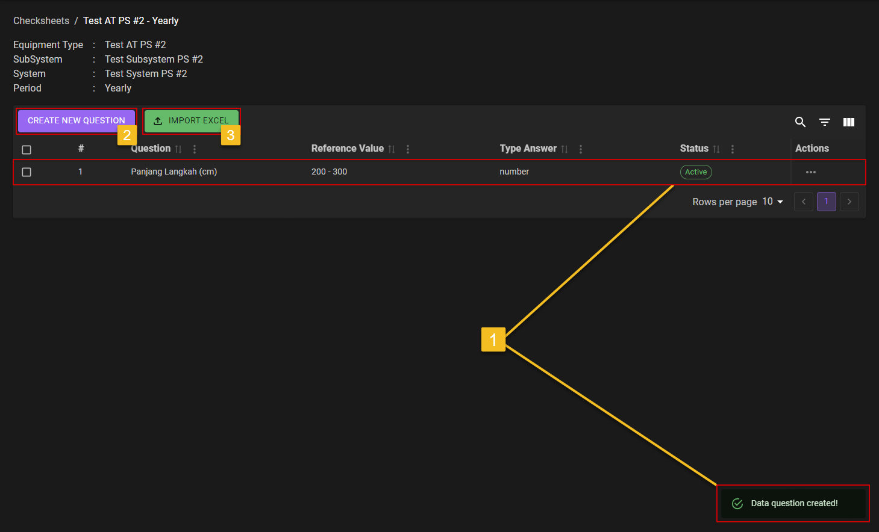Select page 1 in pagination
Screen dimensions: 879x532
tap(826, 202)
